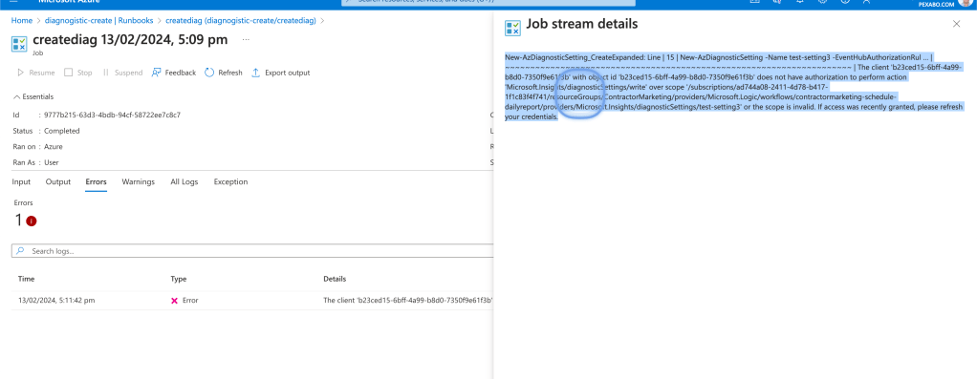
Task: Go to Home in the breadcrumb
Action: click(22, 21)
